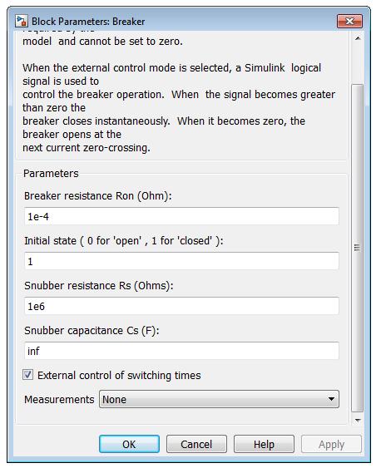Click the None value in Measurements combo
The image size is (381, 473).
coord(115,399)
